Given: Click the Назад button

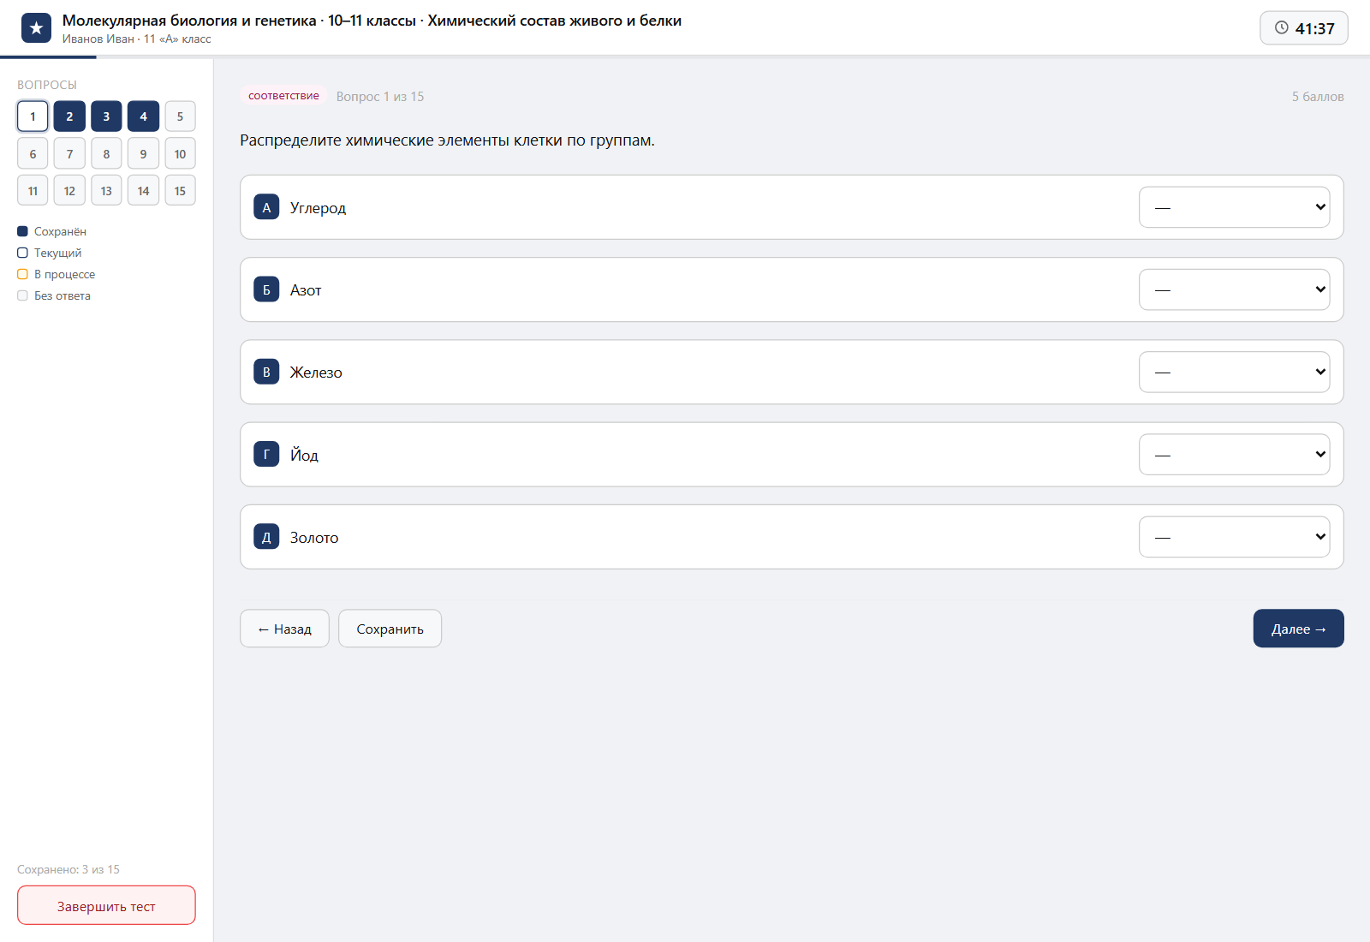Looking at the screenshot, I should point(284,629).
